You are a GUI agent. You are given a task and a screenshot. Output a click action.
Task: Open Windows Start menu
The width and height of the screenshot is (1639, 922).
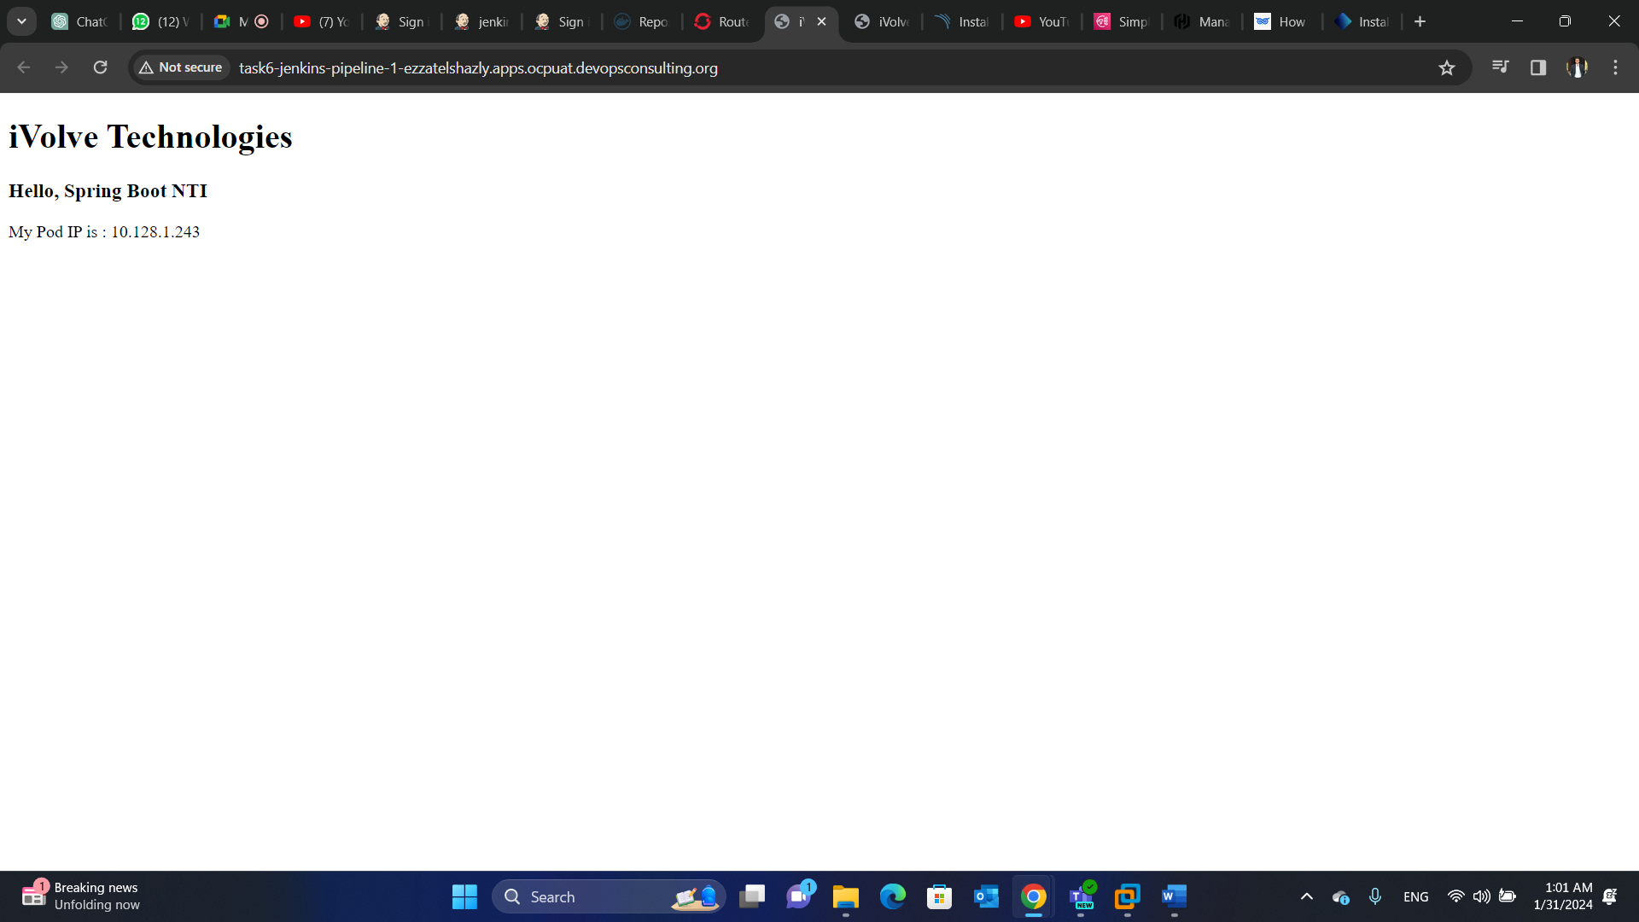[x=464, y=896]
